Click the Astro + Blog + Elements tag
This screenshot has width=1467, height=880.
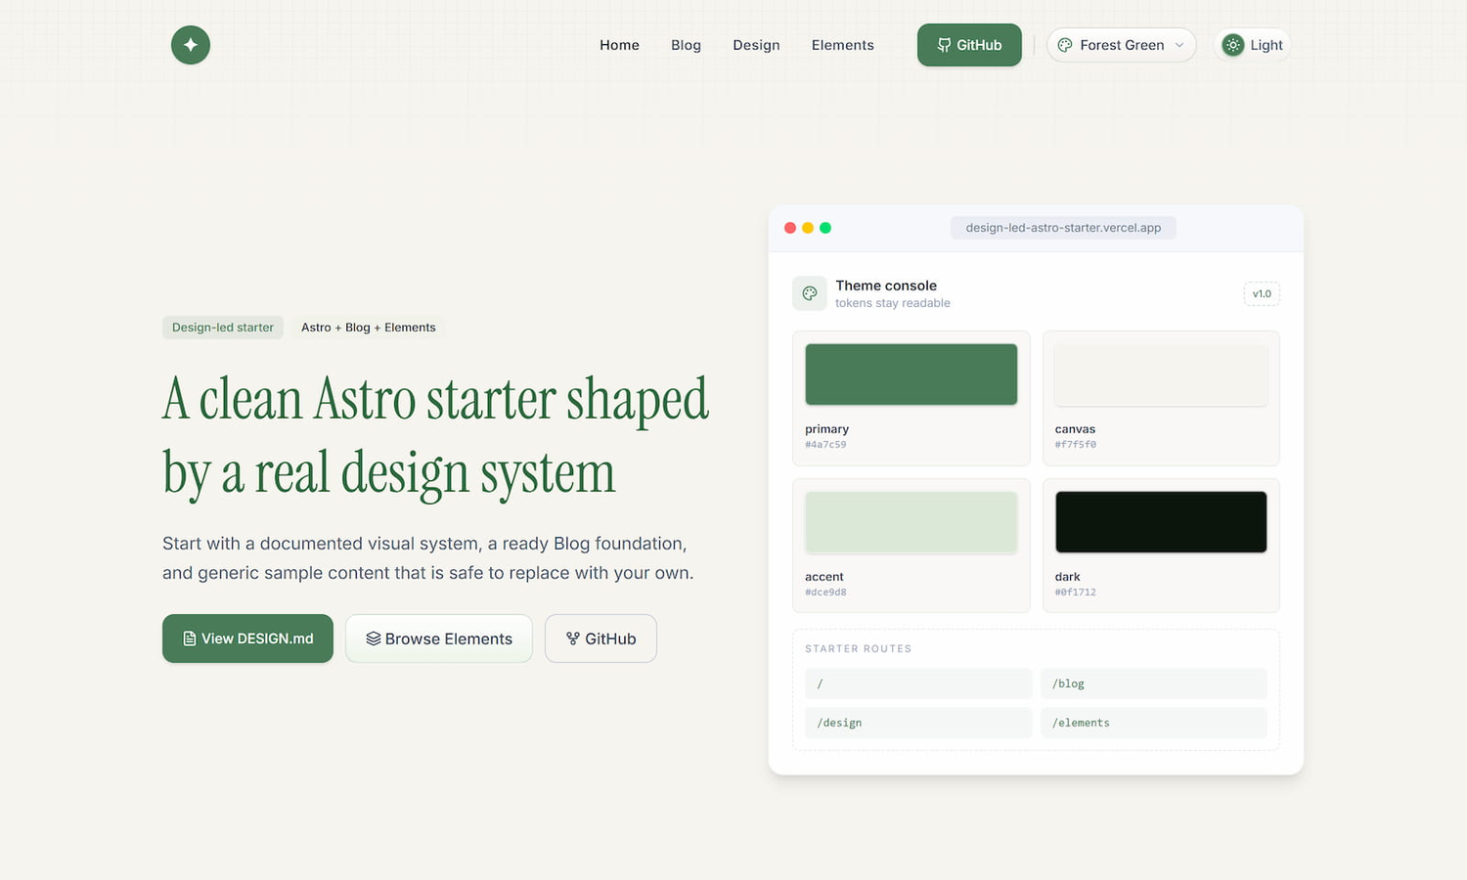pyautogui.click(x=369, y=328)
